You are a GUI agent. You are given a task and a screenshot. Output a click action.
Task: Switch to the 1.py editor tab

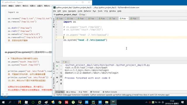click(60, 18)
